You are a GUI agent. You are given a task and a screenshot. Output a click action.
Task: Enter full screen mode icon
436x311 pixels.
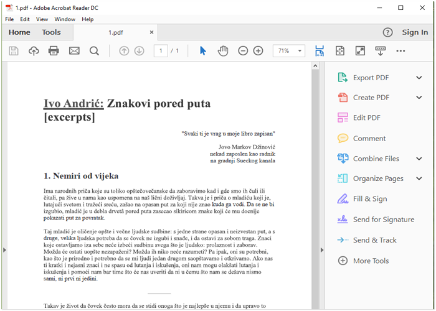tap(360, 51)
